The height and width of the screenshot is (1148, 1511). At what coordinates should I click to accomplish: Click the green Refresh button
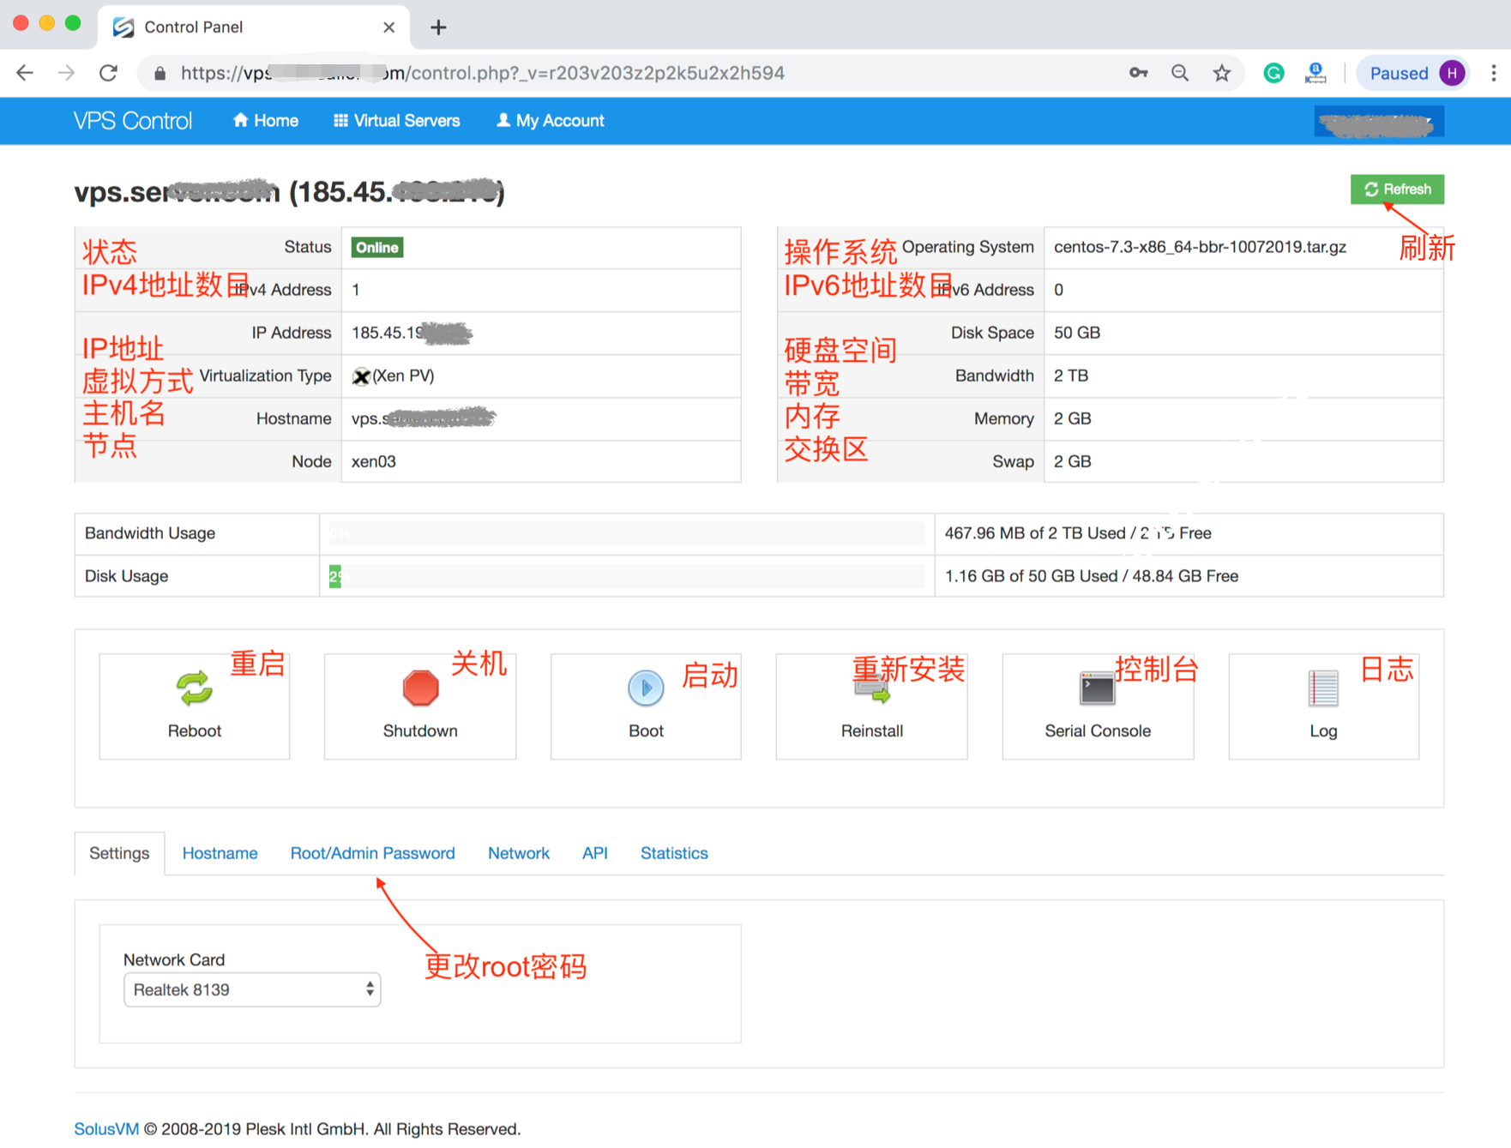coord(1397,189)
